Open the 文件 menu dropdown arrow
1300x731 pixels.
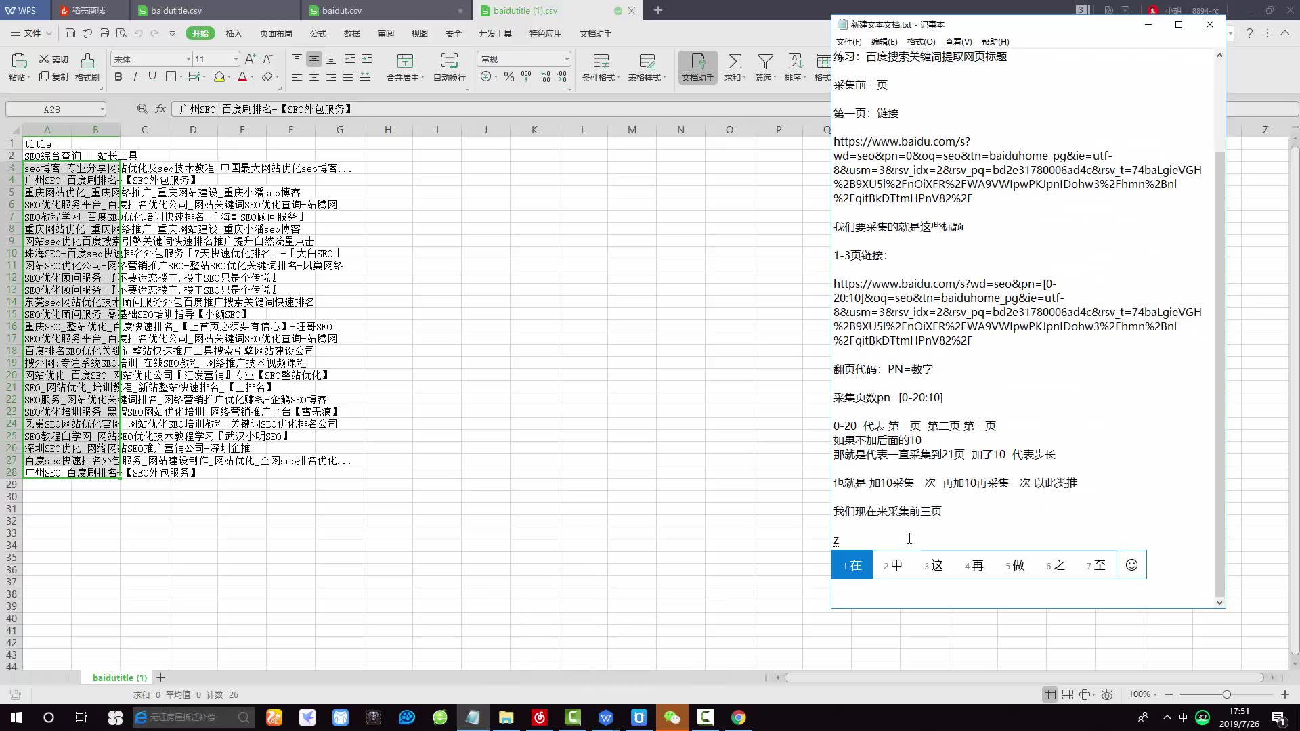(x=49, y=33)
